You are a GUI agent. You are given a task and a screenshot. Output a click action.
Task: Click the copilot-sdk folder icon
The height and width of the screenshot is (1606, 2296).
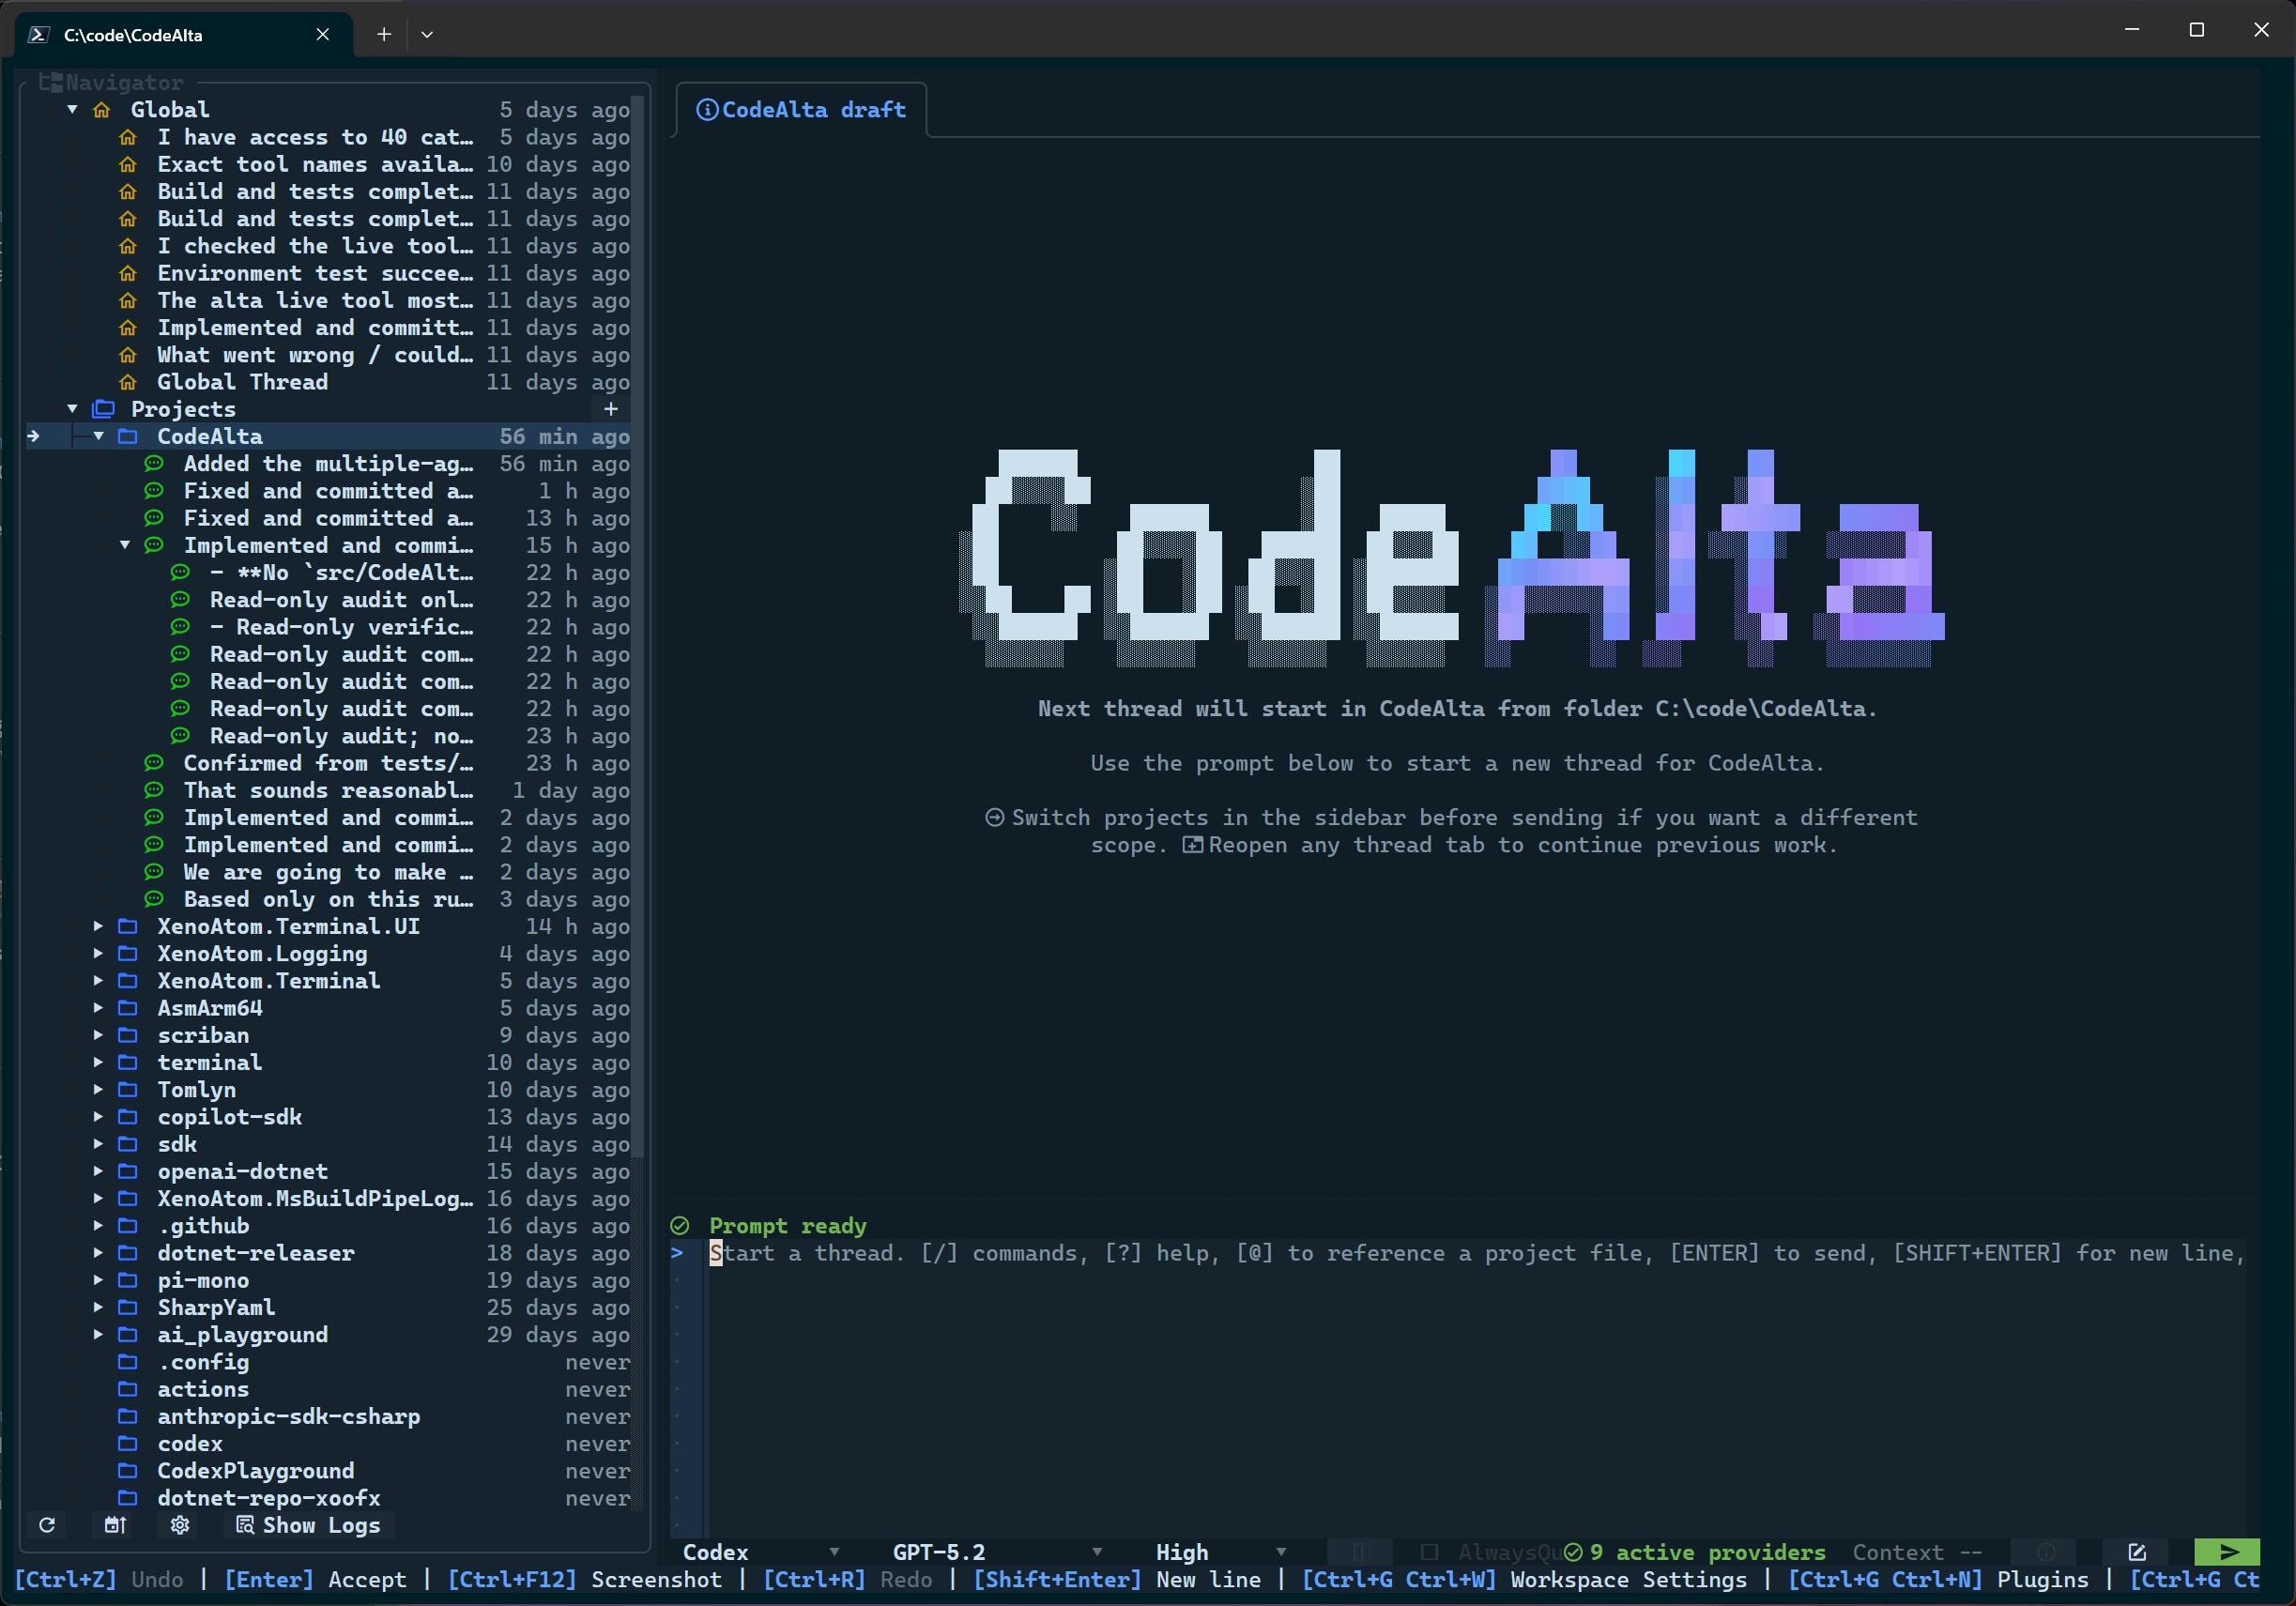[128, 1117]
